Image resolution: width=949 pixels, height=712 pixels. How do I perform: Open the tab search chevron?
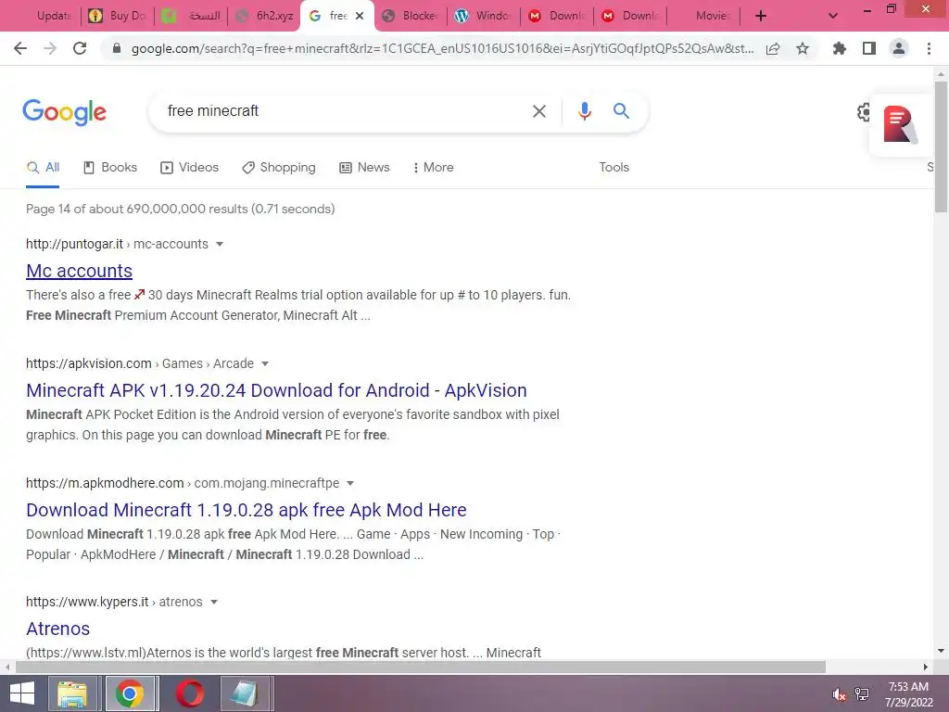[x=833, y=16]
